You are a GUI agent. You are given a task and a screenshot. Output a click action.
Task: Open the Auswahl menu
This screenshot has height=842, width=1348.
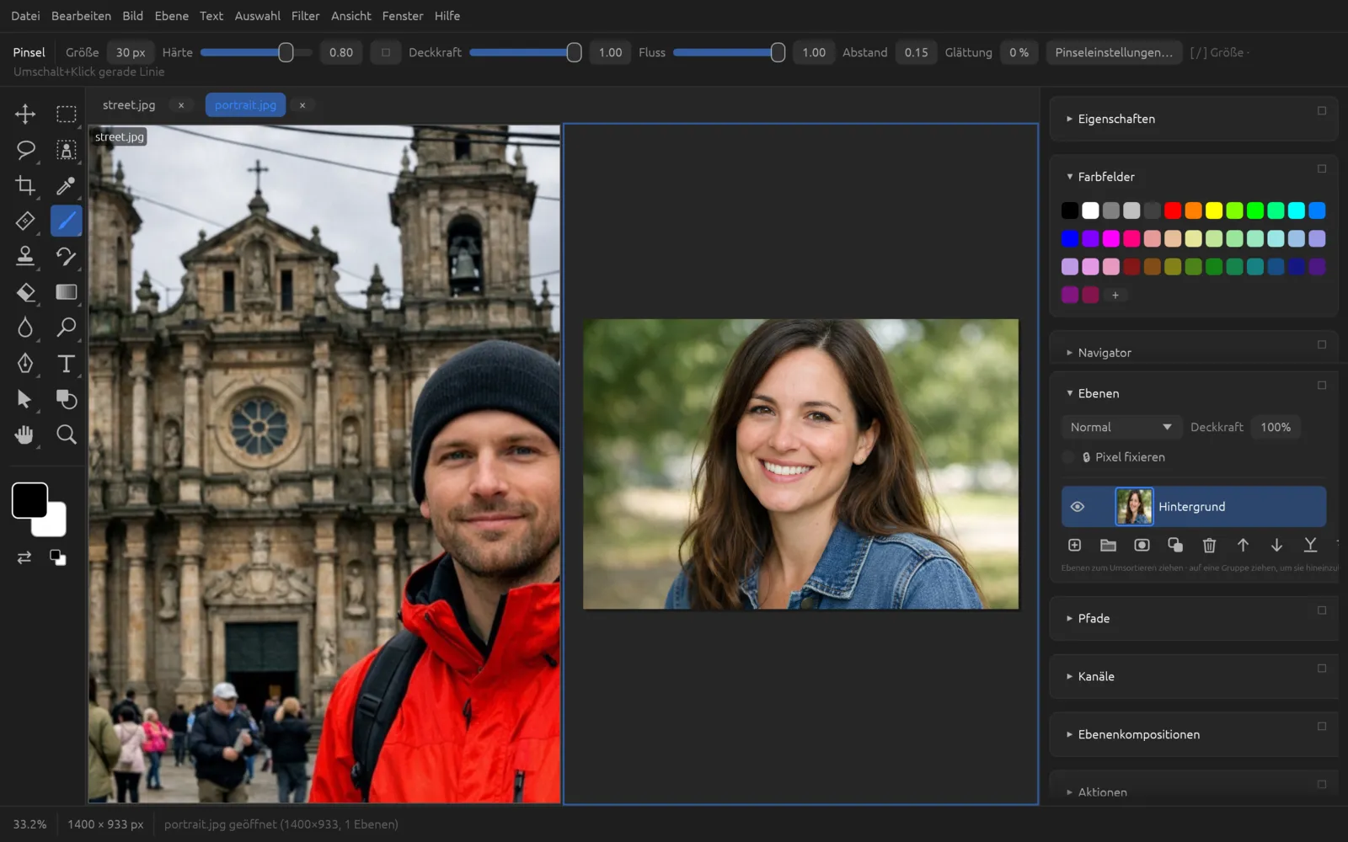[257, 16]
